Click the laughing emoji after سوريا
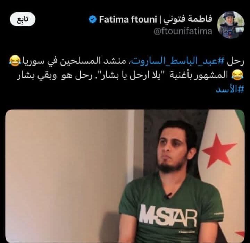250x243 pixels. tap(15, 61)
